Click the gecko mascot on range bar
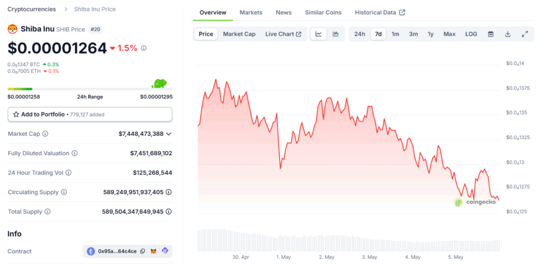Image resolution: width=538 pixels, height=265 pixels. pos(160,83)
